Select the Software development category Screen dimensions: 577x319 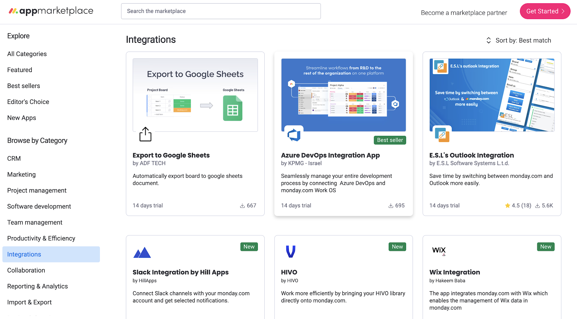pyautogui.click(x=39, y=207)
